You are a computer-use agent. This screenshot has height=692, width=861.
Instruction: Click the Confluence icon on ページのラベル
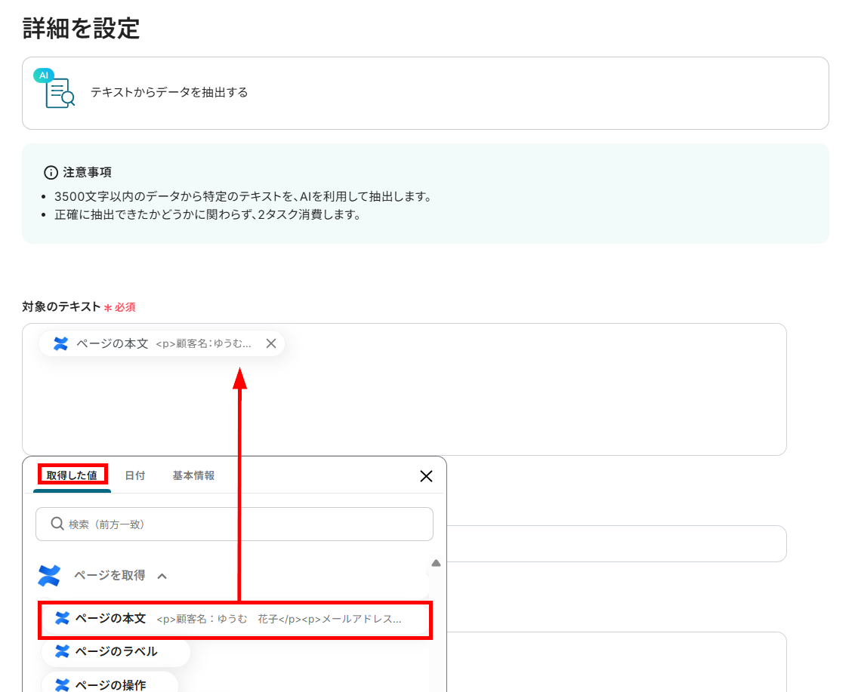pyautogui.click(x=62, y=651)
